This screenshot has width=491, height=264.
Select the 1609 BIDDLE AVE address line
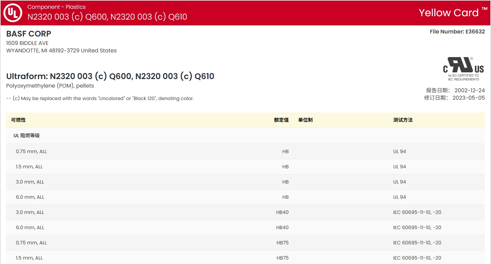(x=27, y=43)
